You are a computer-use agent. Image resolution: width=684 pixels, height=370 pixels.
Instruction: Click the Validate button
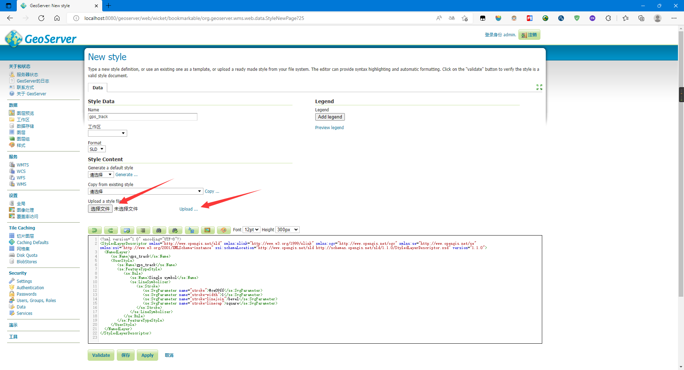tap(101, 355)
